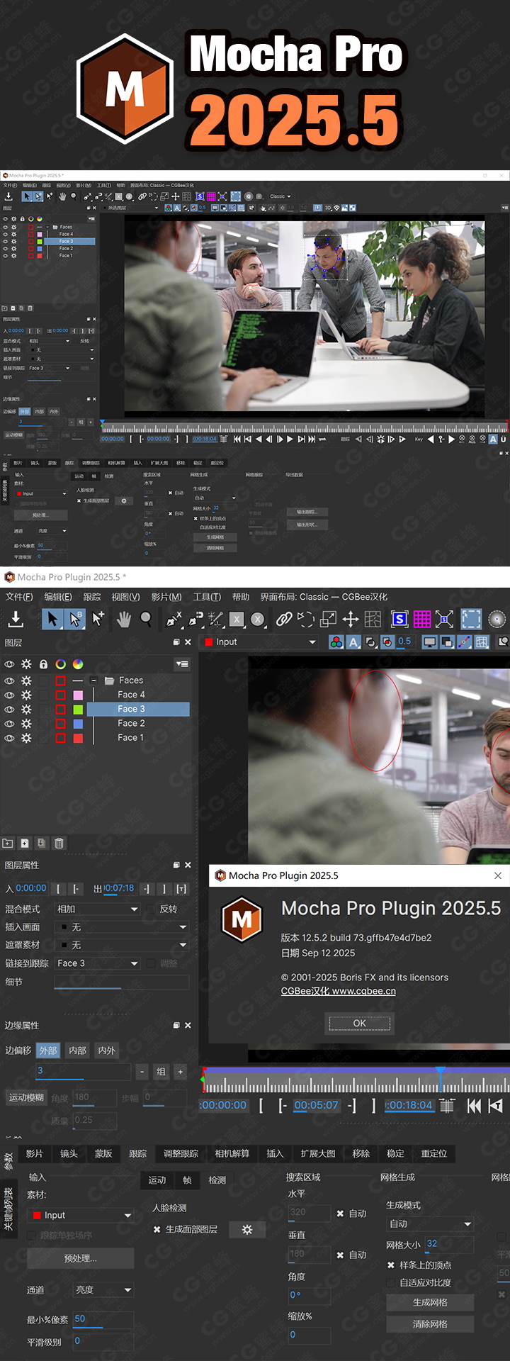Image resolution: width=510 pixels, height=1361 pixels.
Task: Select the X-Spline pen tool in large toolbar
Action: (x=174, y=619)
